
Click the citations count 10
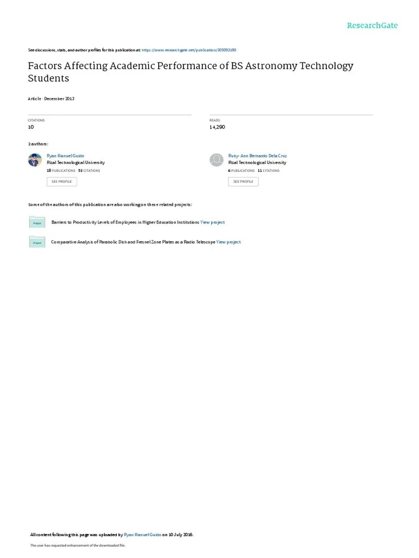31,127
